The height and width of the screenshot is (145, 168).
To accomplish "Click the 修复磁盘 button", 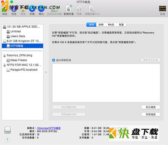I will [151, 114].
